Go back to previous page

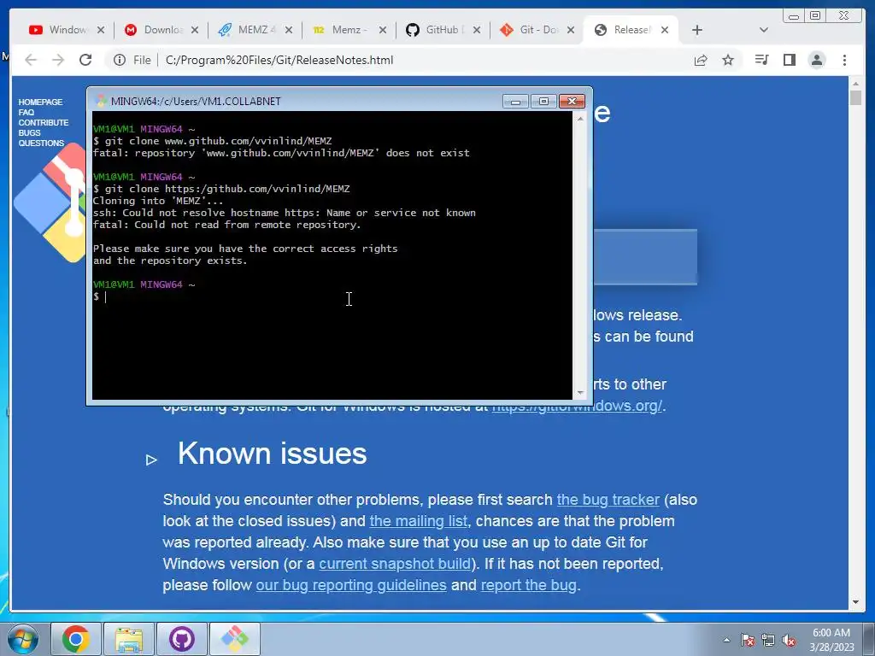pyautogui.click(x=31, y=61)
